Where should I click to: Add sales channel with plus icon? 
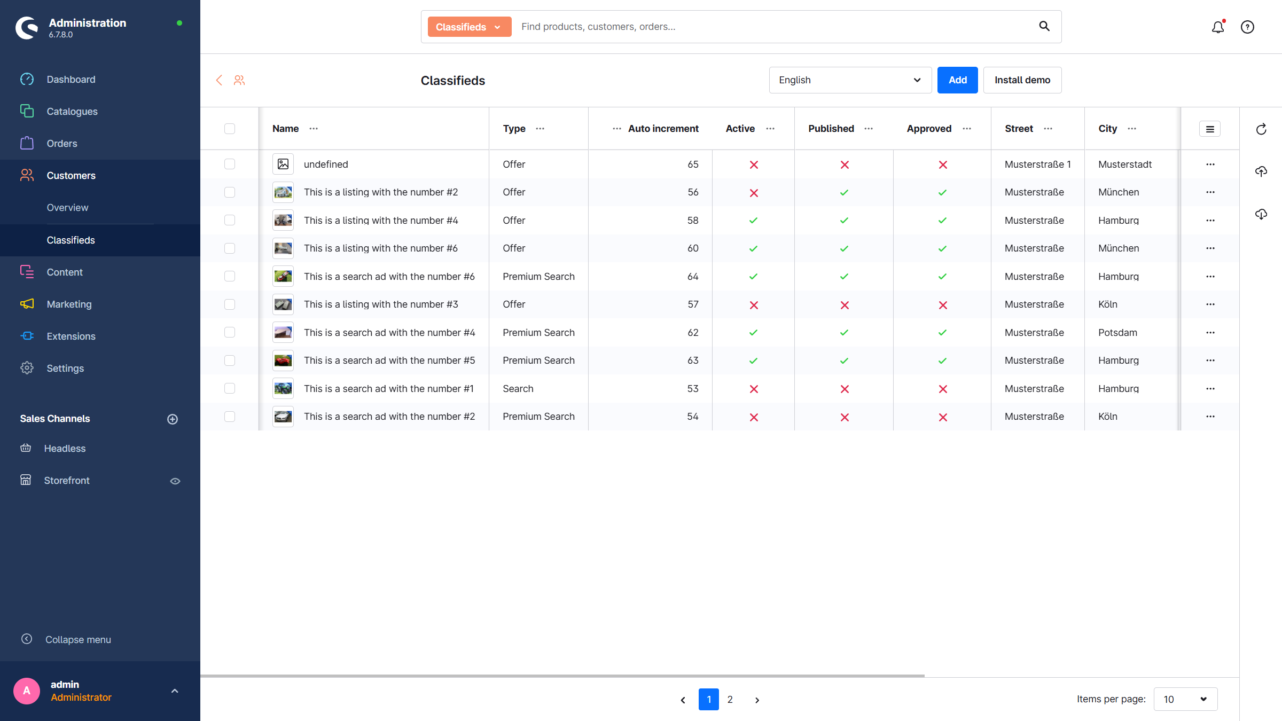[x=173, y=419]
